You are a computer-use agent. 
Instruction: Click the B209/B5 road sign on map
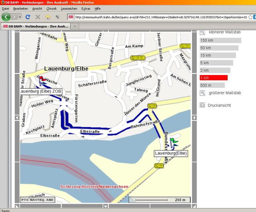pyautogui.click(x=138, y=57)
